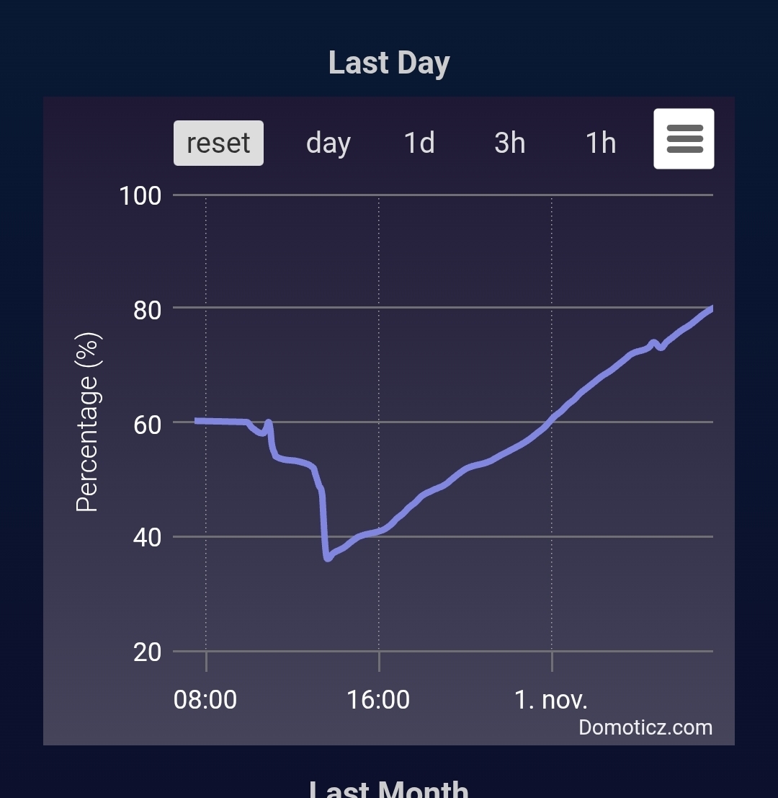The image size is (778, 798).
Task: Open the Domoticz.com credits link
Action: coord(645,727)
